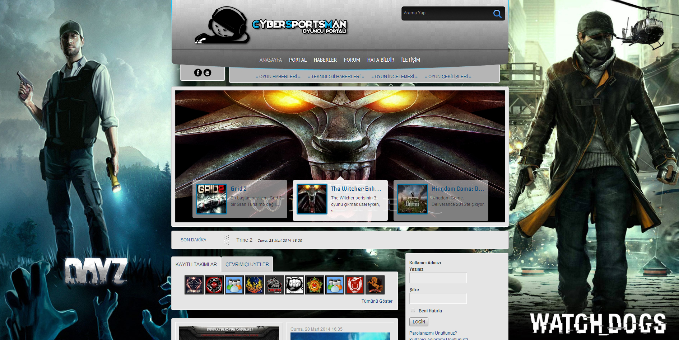
Task: Open the red tank crescent team avatar
Action: coord(355,285)
